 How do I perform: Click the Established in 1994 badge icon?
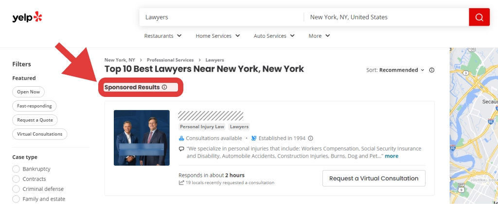254,138
